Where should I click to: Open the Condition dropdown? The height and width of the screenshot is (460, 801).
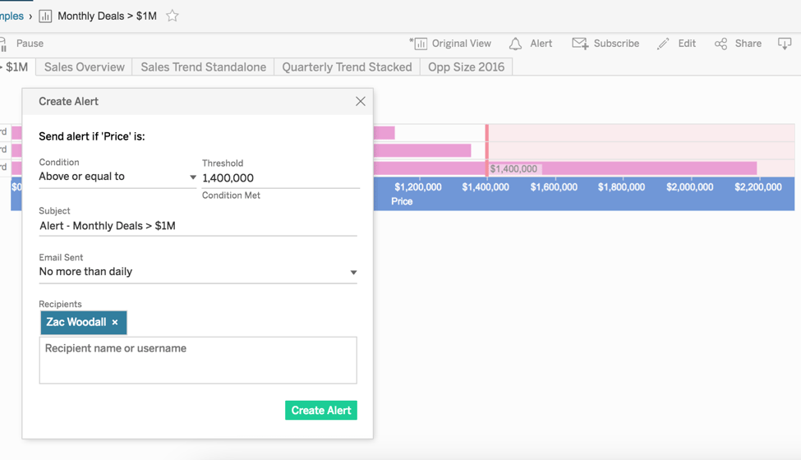click(x=117, y=177)
